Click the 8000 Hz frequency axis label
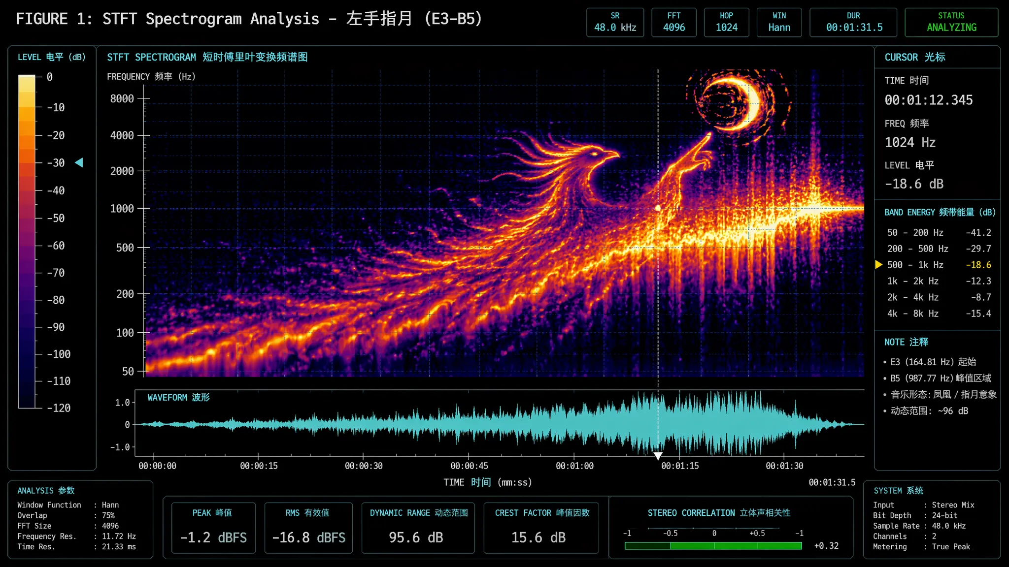1009x567 pixels. tap(122, 98)
